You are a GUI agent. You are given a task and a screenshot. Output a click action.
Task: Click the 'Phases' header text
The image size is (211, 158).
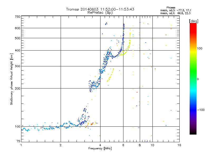(171, 8)
